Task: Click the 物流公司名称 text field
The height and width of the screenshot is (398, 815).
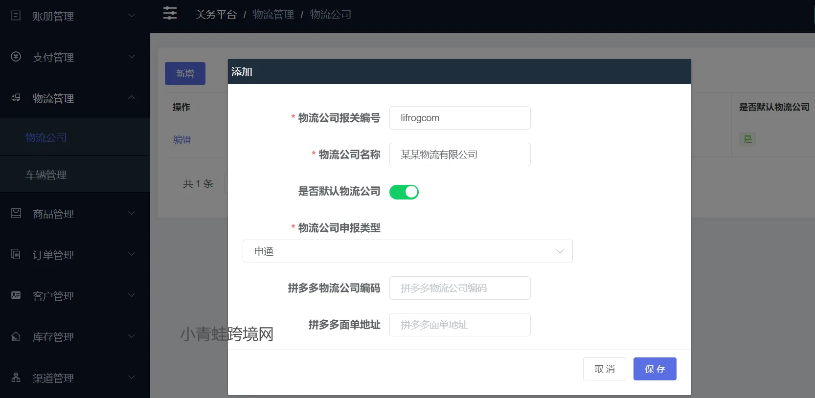Action: (459, 155)
